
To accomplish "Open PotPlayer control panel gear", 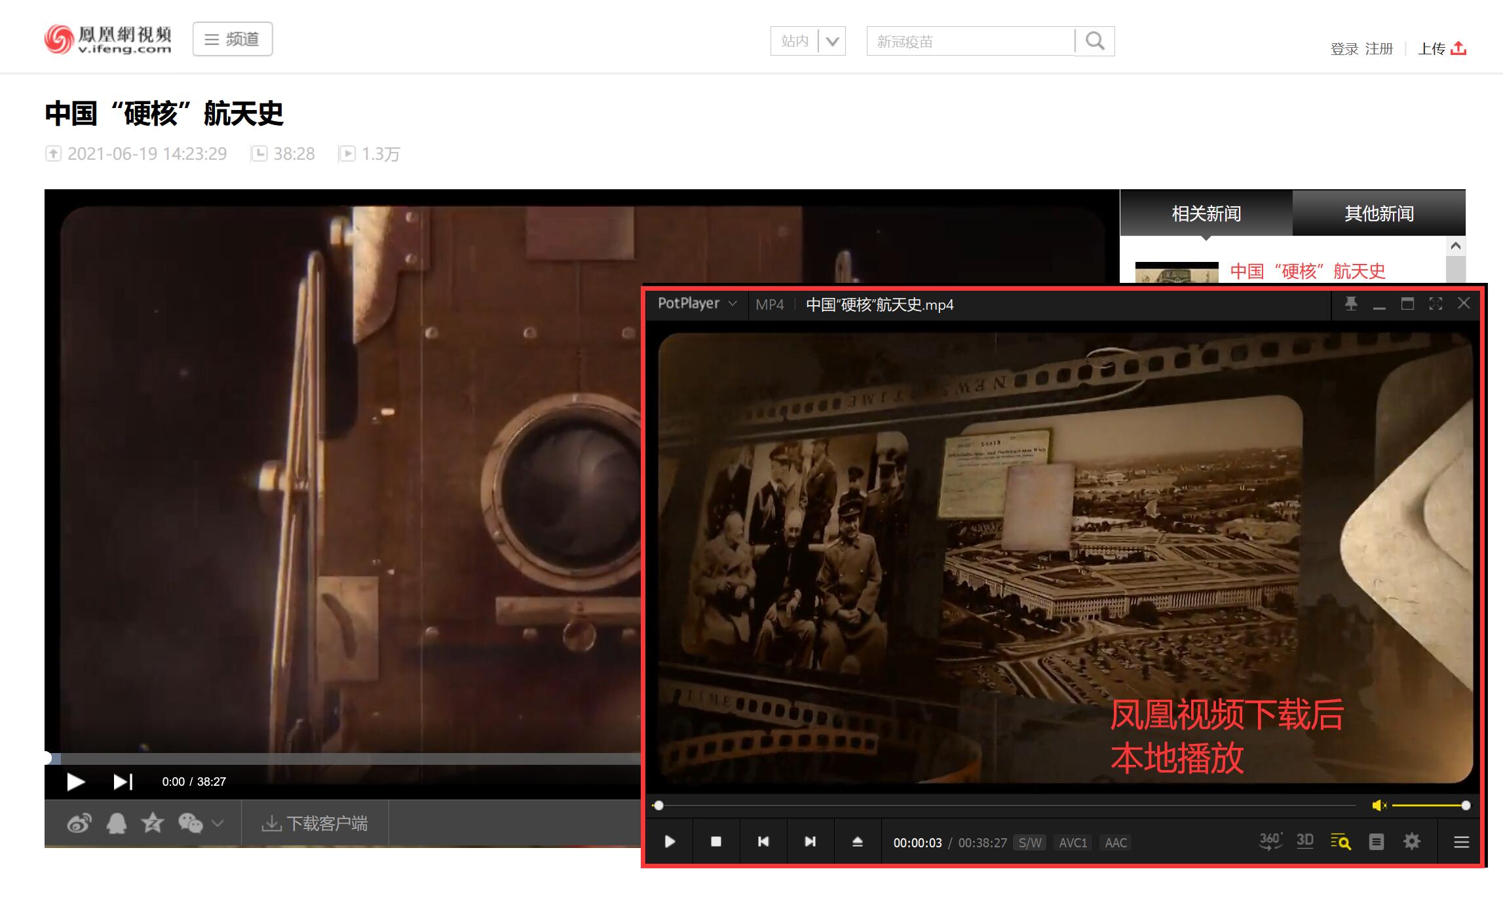I will tap(1412, 841).
